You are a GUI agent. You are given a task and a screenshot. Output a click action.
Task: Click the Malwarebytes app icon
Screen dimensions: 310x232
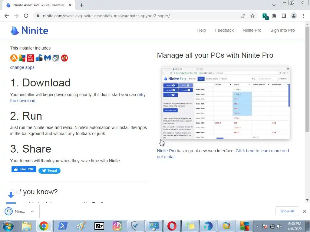(x=48, y=58)
